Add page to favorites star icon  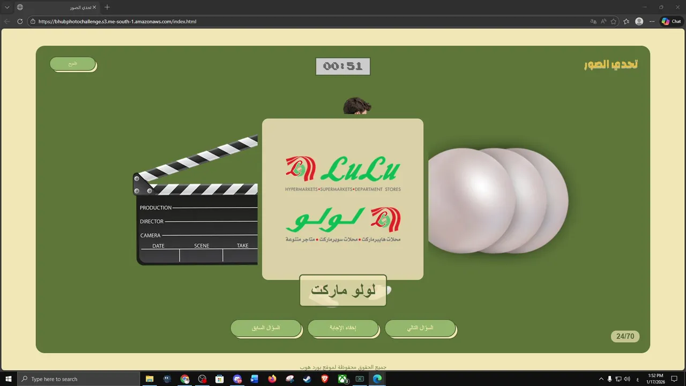(614, 21)
